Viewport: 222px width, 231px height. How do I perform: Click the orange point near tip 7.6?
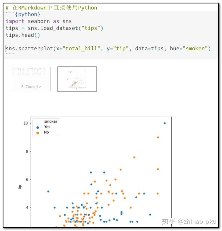coord(134,157)
